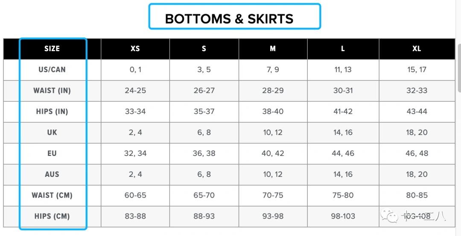This screenshot has height=236, width=461.
Task: Click the WAIST (IN) row label
Action: click(x=52, y=90)
